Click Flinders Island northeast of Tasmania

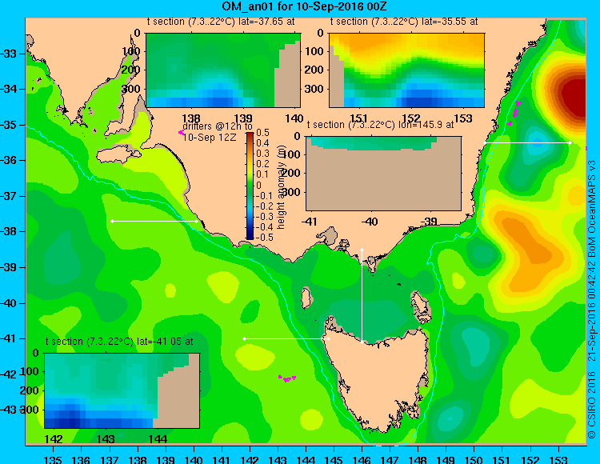[x=421, y=306]
